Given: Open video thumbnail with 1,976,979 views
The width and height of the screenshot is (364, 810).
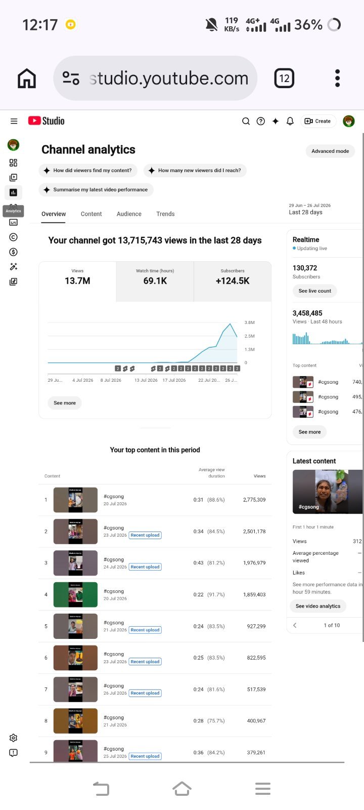Looking at the screenshot, I should pyautogui.click(x=75, y=563).
